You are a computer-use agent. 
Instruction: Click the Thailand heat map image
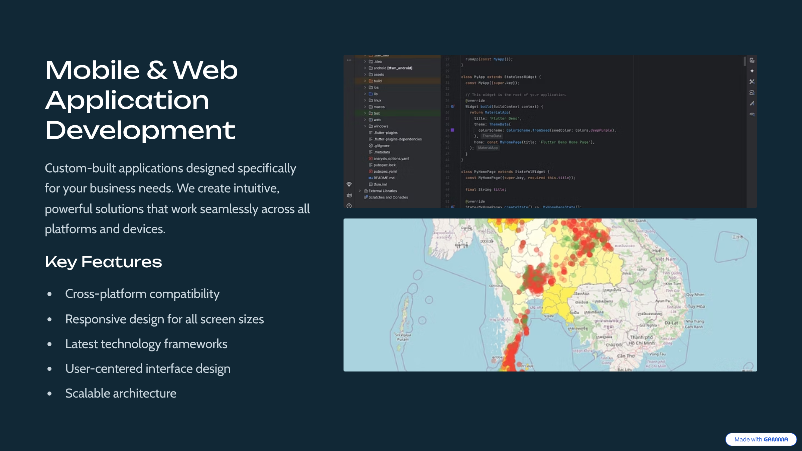point(550,295)
